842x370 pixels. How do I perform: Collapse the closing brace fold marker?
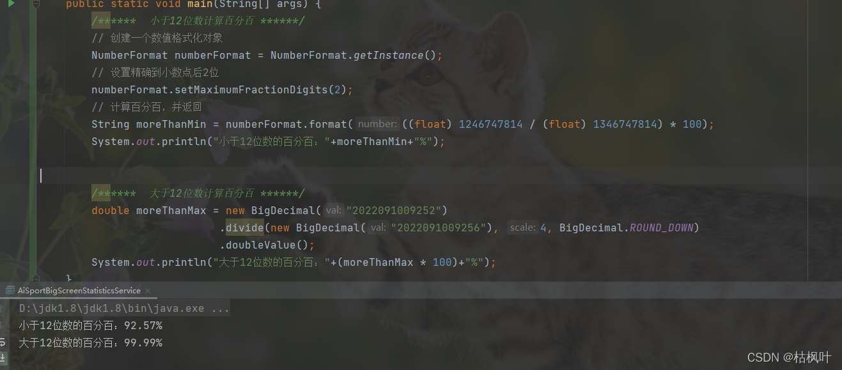36,278
